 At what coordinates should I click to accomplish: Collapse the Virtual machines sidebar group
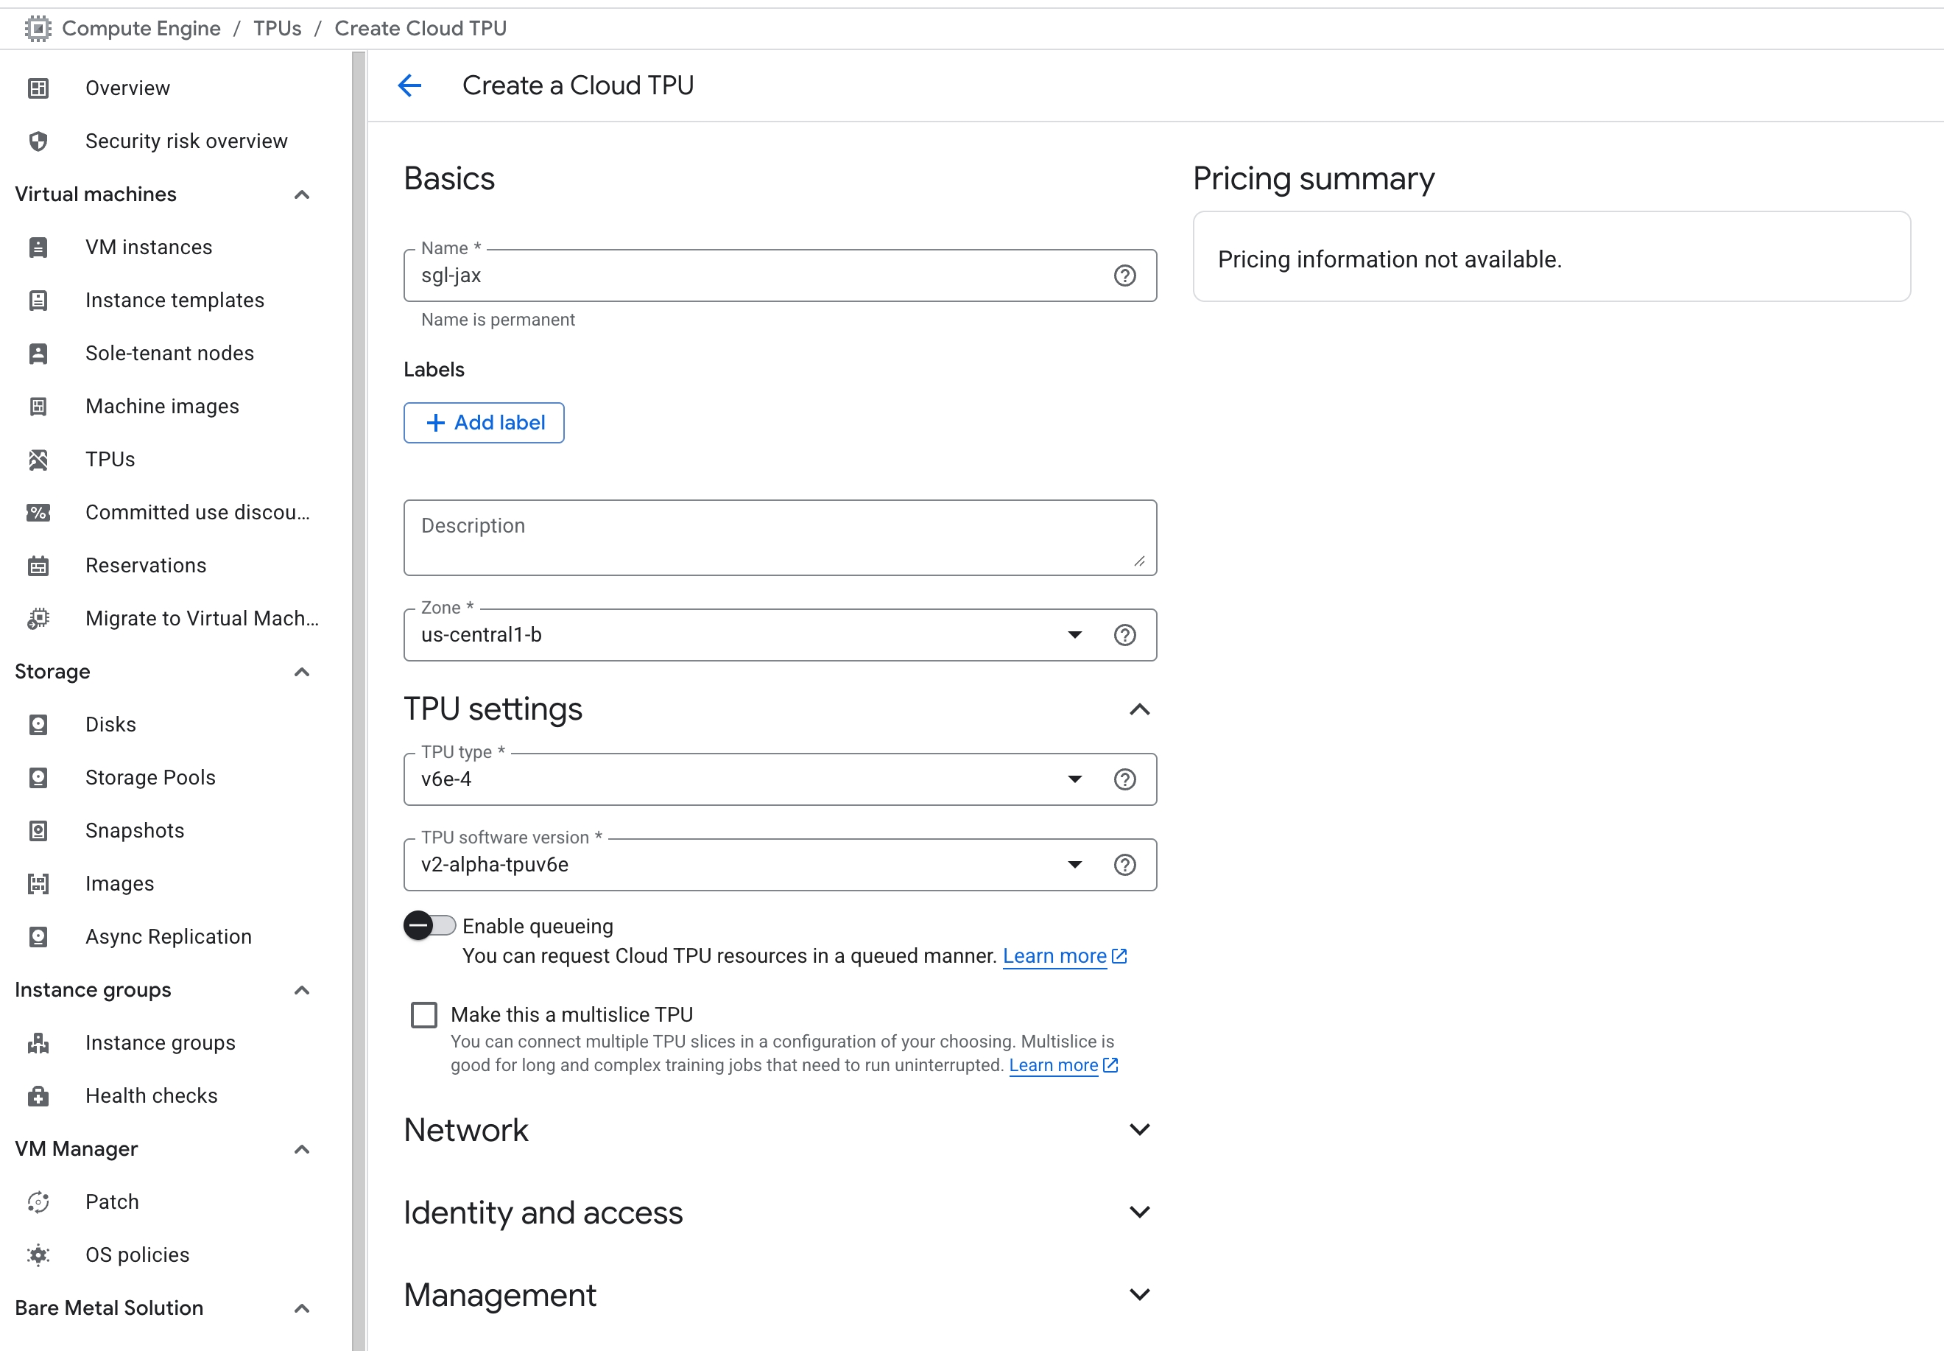tap(301, 194)
